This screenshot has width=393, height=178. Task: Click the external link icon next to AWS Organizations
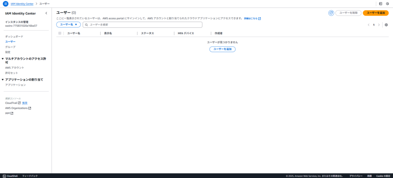[30, 108]
